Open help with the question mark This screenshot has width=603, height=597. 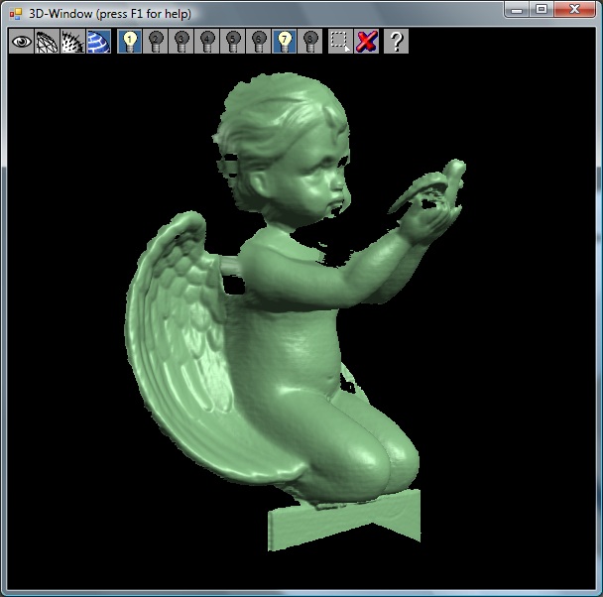point(397,41)
